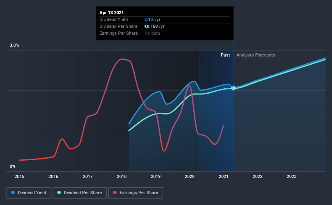Viewport: 332px width, 205px height.
Task: Toggle the Earnings Per Share legend button
Action: 135,193
